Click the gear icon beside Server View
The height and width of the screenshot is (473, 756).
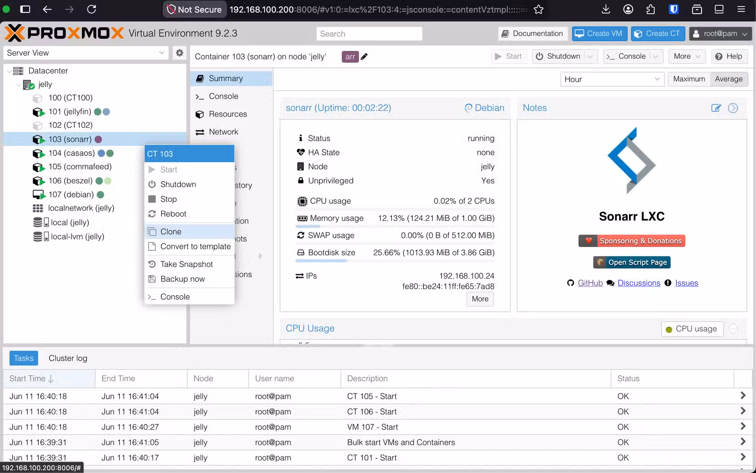(180, 53)
